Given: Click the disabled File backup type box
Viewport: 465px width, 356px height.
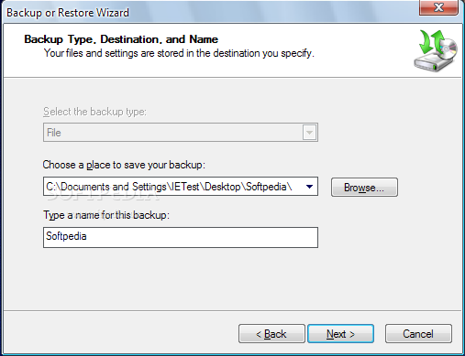Looking at the screenshot, I should [181, 133].
